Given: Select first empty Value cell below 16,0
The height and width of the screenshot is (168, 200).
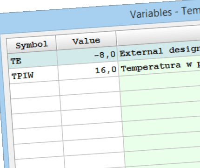Looking at the screenshot, I should pos(89,86).
